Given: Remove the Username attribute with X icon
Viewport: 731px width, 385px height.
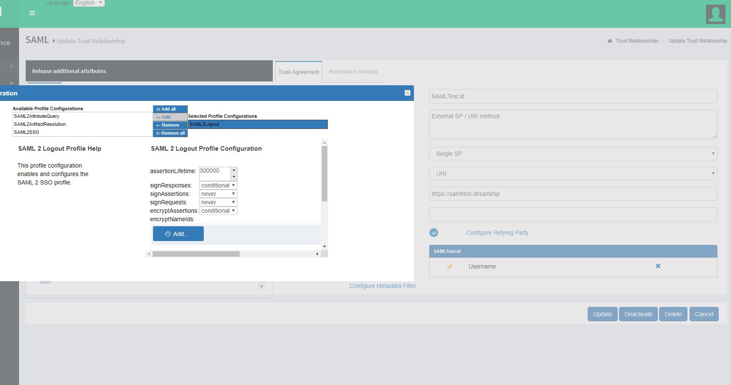Looking at the screenshot, I should pyautogui.click(x=658, y=266).
